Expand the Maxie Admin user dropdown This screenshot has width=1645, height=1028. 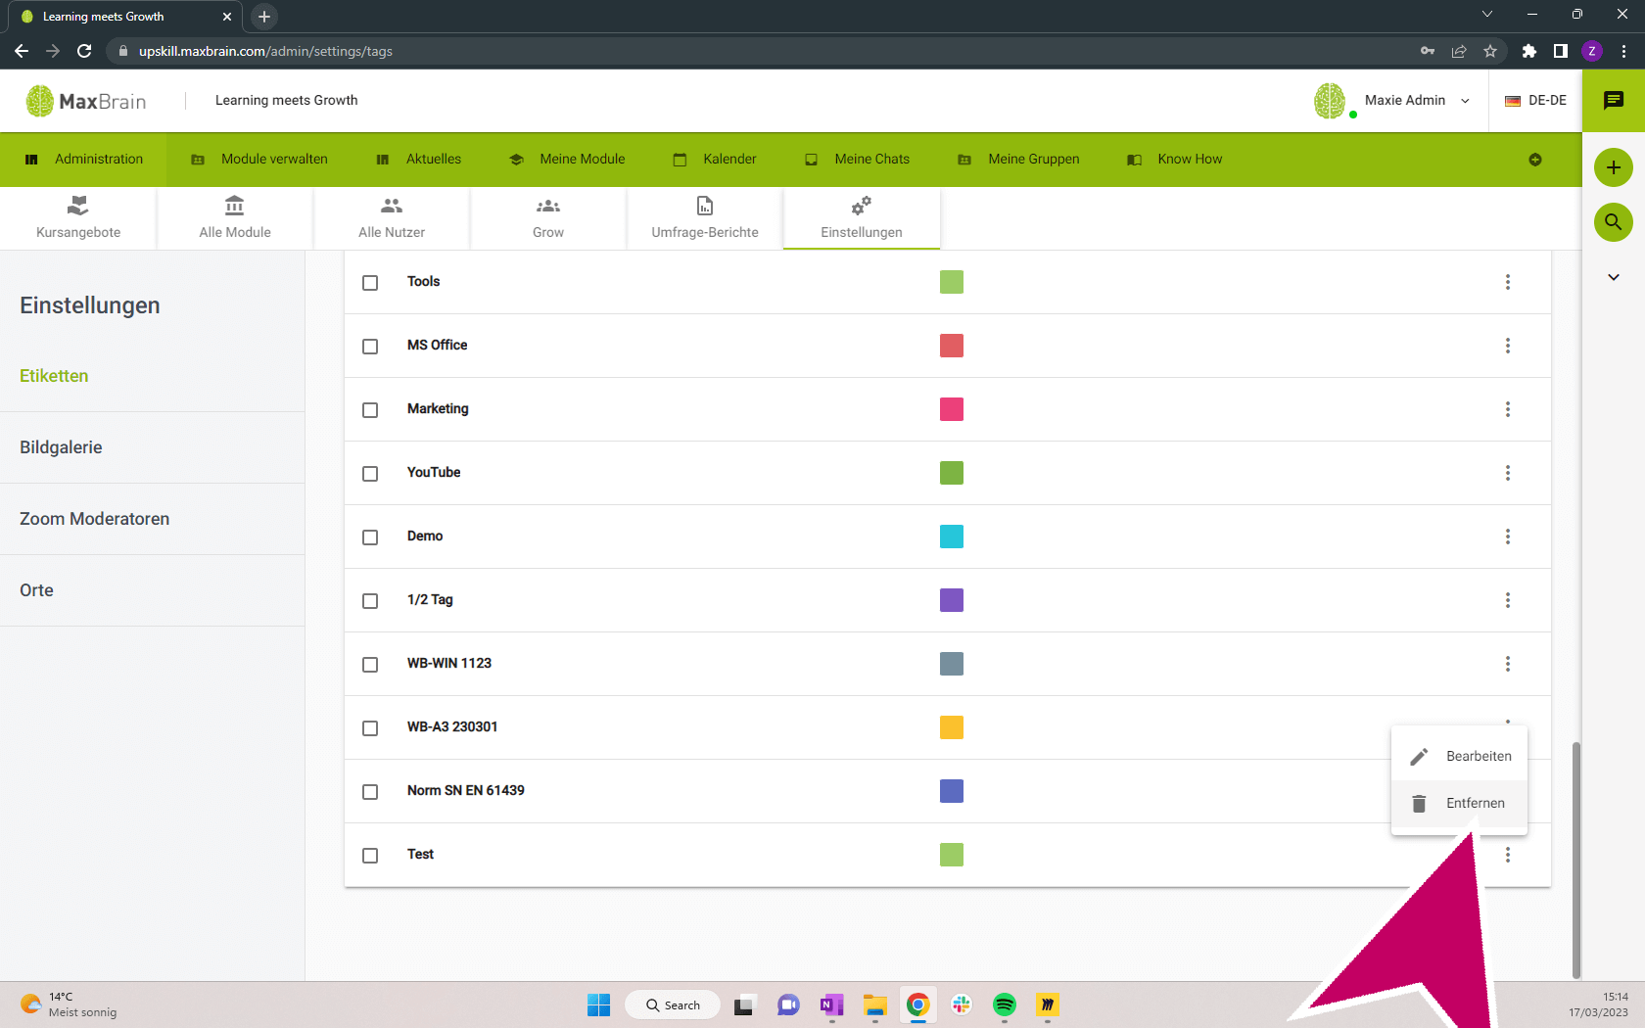pyautogui.click(x=1465, y=101)
